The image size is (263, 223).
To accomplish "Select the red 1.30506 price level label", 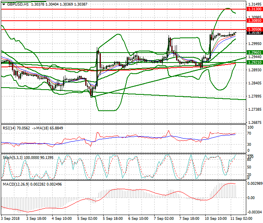I will tap(254, 29).
